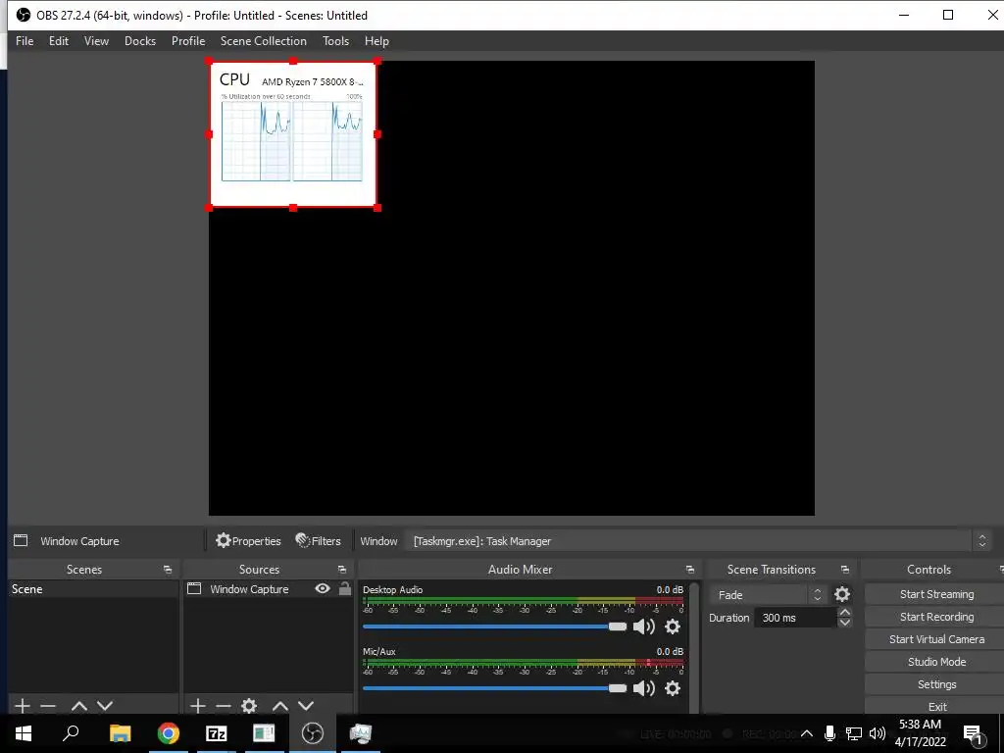This screenshot has width=1004, height=753.
Task: Remove selected scene with minus icon
Action: 48,706
